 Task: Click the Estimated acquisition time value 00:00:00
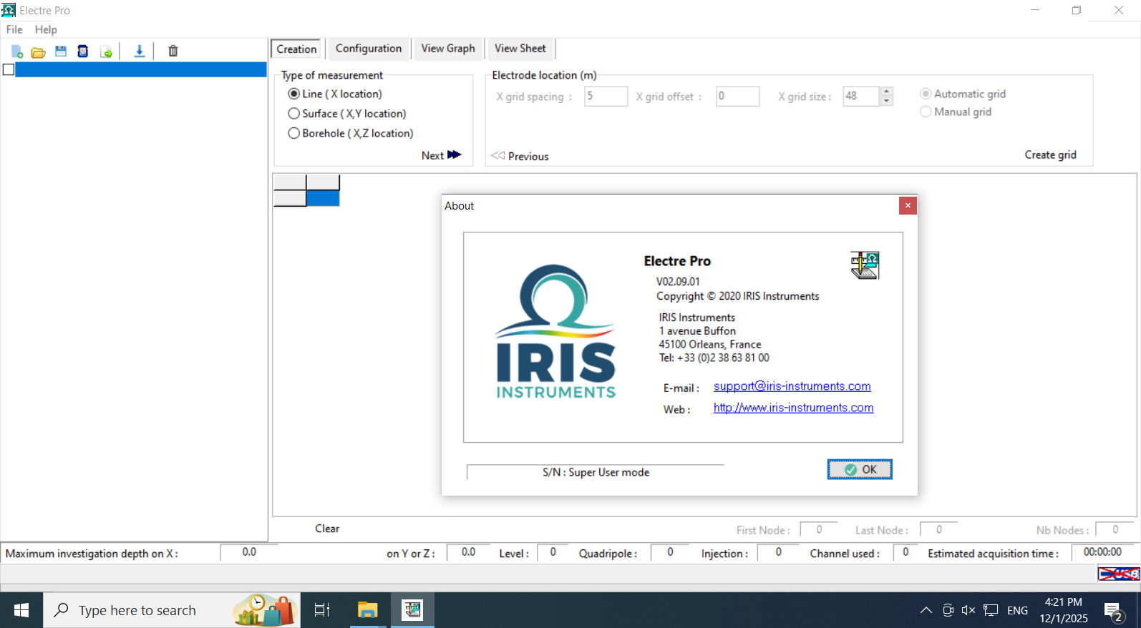(x=1102, y=552)
